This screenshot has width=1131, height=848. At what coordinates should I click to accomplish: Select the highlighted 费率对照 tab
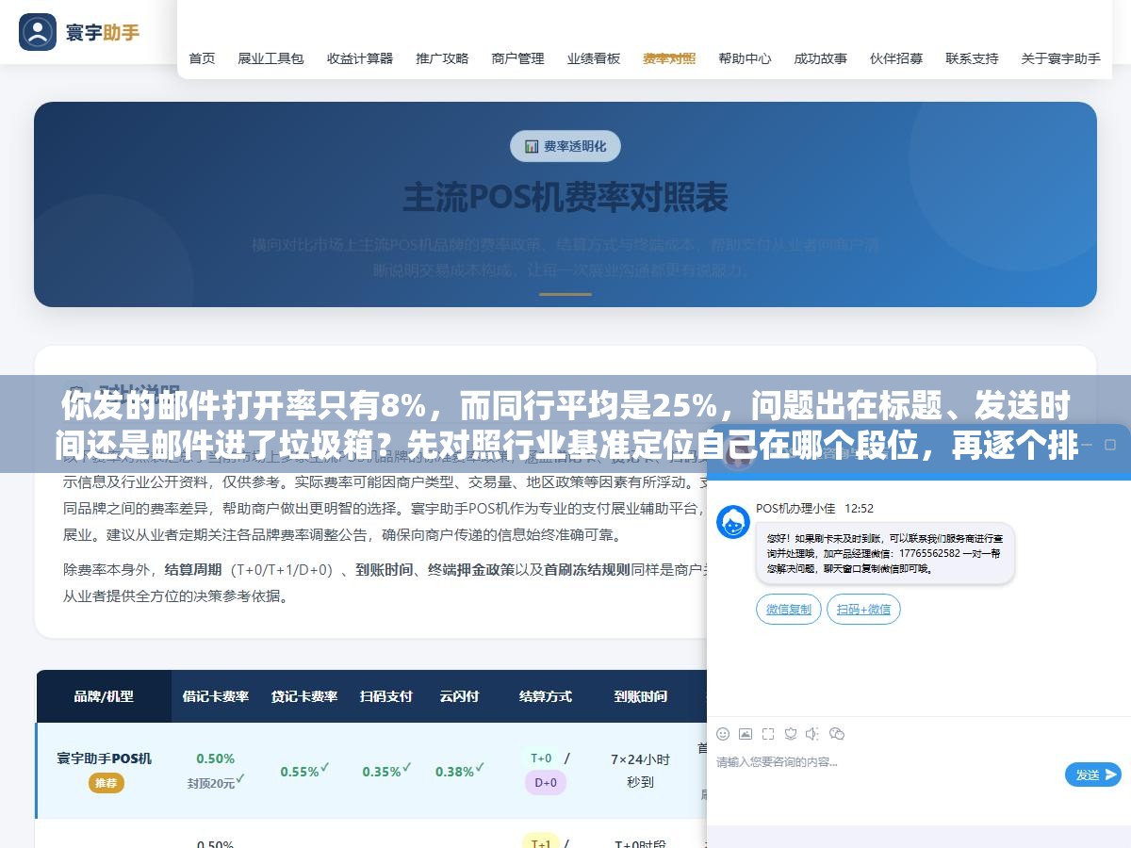tap(669, 58)
